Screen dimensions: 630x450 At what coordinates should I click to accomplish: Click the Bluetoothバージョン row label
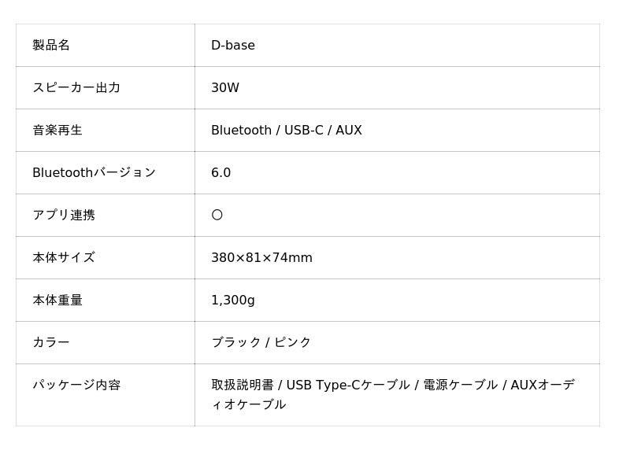94,173
